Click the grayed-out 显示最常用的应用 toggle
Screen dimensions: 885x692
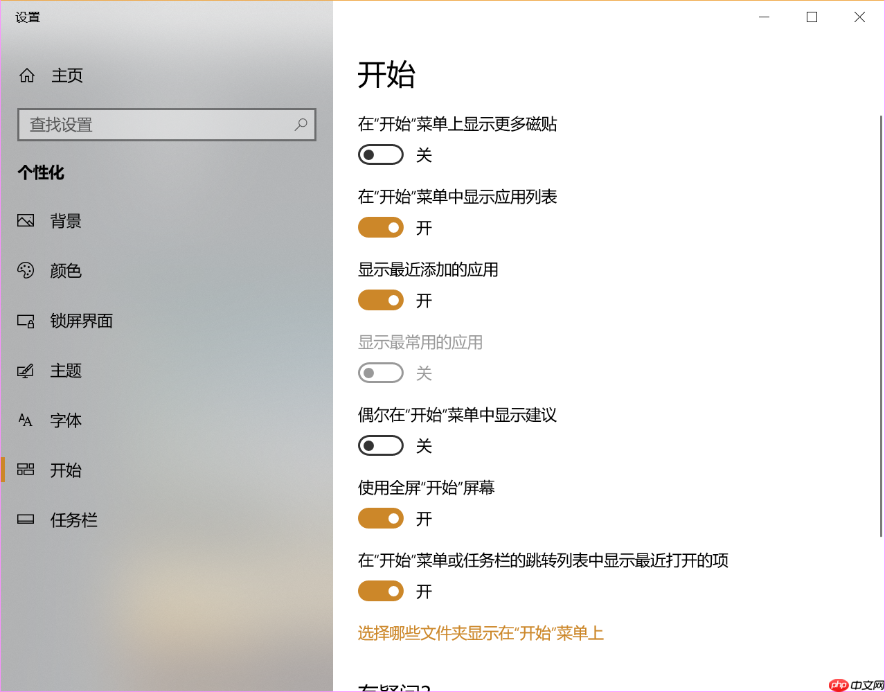coord(381,373)
